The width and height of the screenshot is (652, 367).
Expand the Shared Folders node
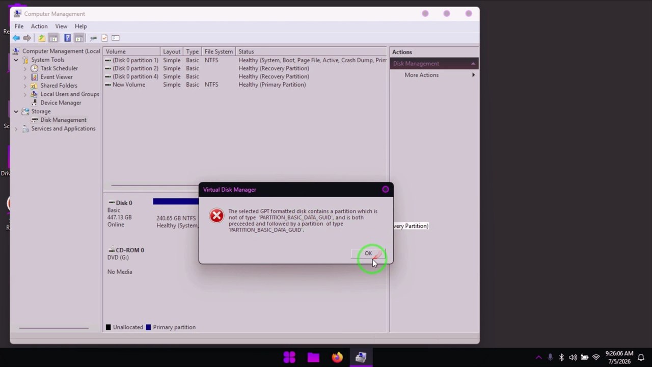(x=25, y=86)
